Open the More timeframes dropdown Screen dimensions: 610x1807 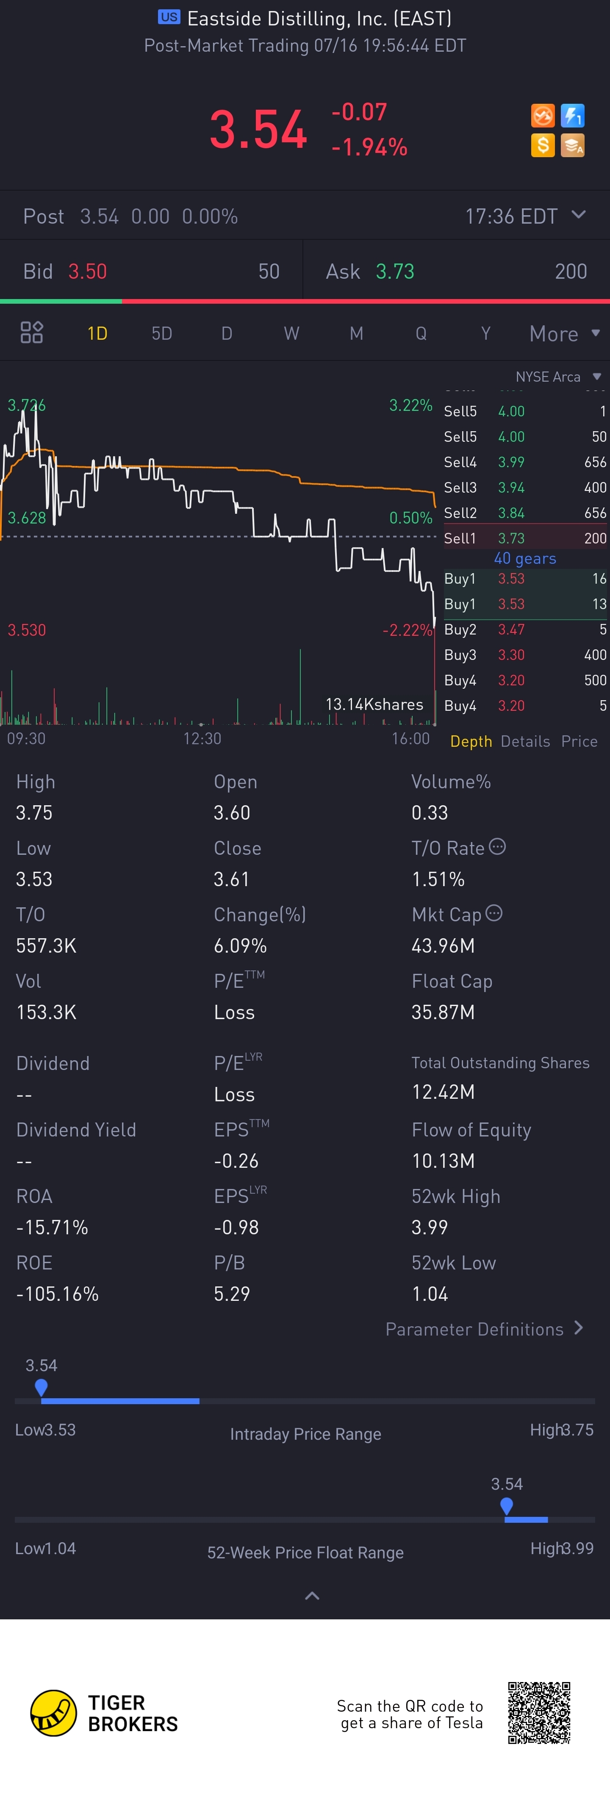[x=564, y=333]
